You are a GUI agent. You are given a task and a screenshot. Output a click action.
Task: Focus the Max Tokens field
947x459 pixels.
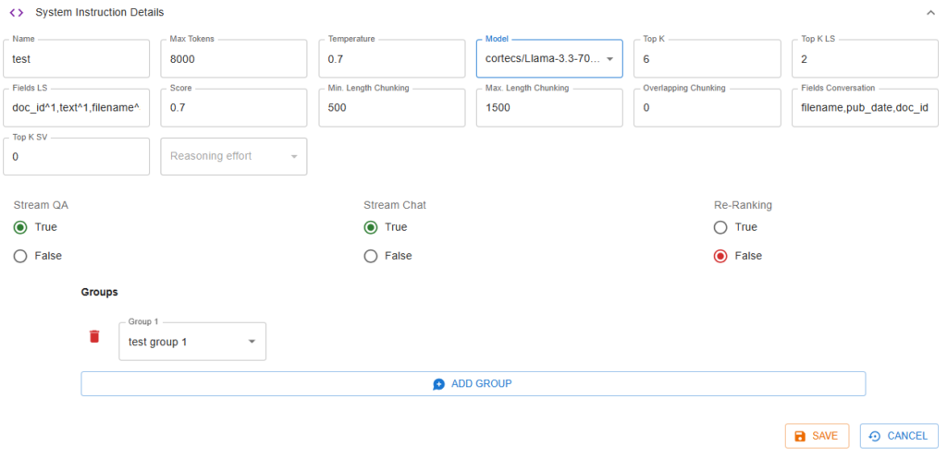click(234, 59)
